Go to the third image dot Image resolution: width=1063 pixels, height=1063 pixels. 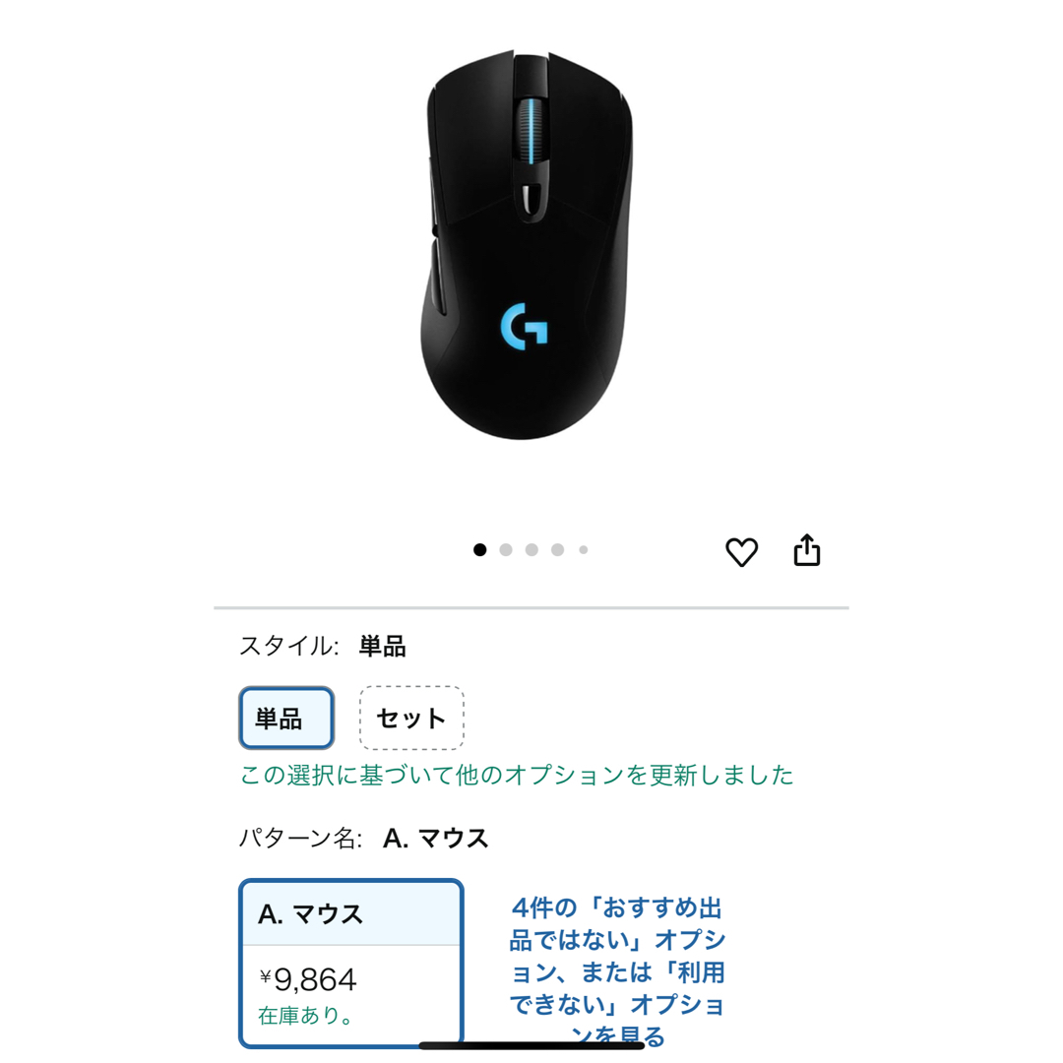coord(531,550)
